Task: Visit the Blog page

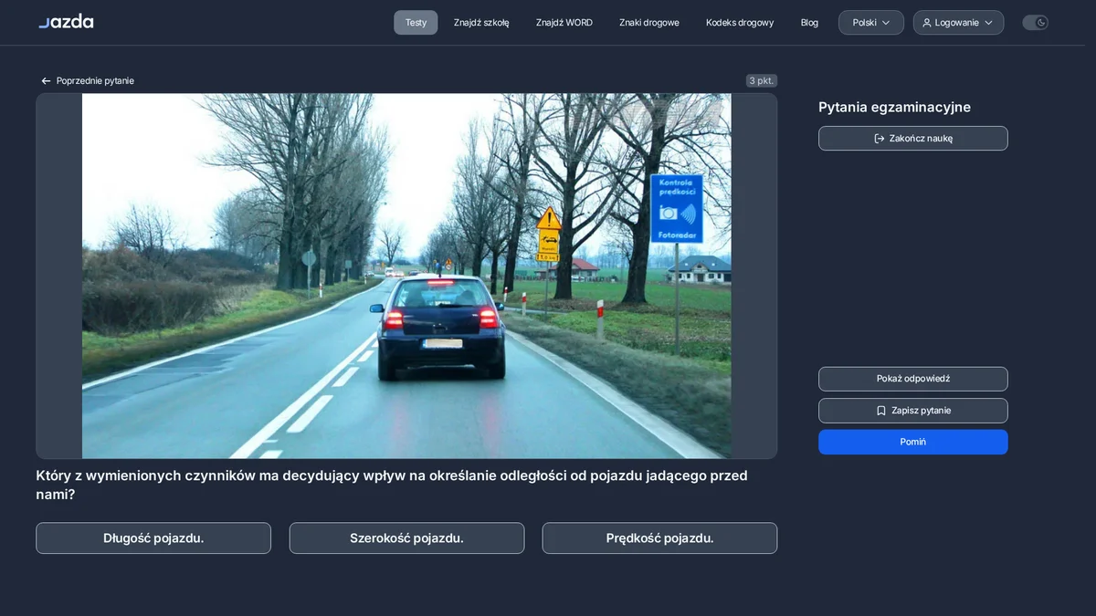Action: tap(809, 23)
